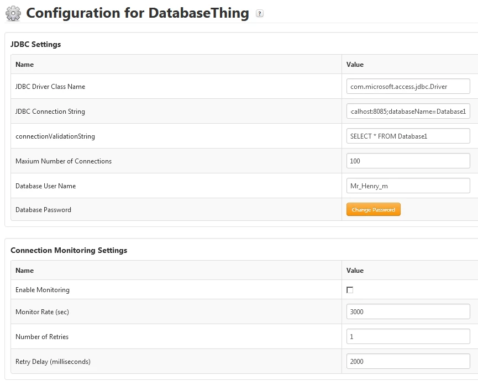
Task: Click the 'Maxium Number of Connections' label
Action: click(x=64, y=161)
